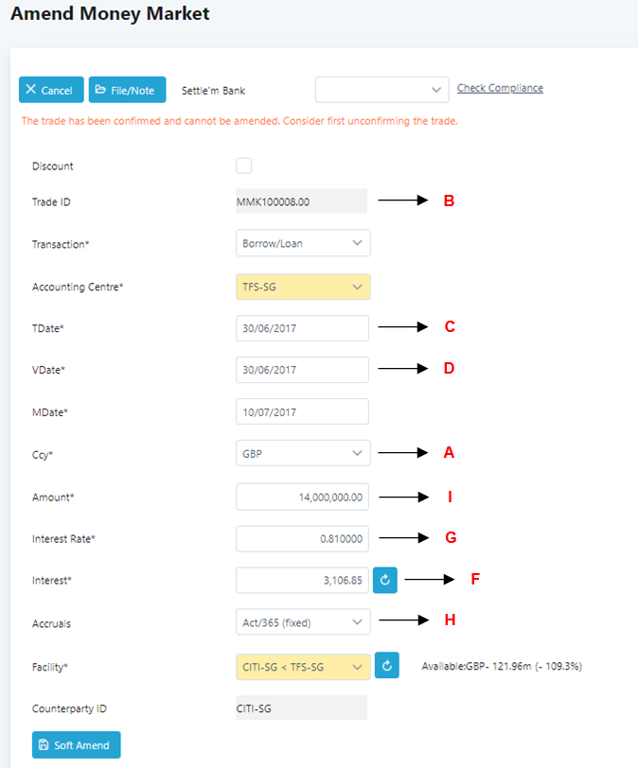Open the Check Compliance link

coord(500,88)
